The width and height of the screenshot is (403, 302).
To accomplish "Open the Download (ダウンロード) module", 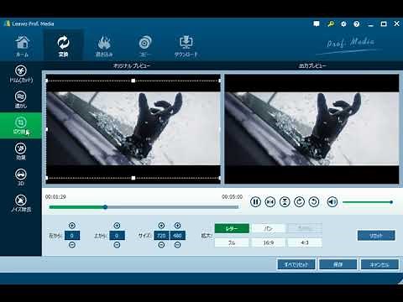I will [x=186, y=46].
